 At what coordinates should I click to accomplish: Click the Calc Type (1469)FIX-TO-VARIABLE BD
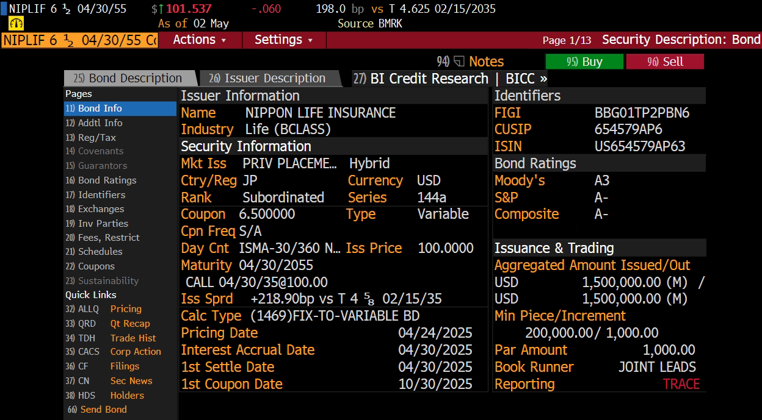click(335, 316)
